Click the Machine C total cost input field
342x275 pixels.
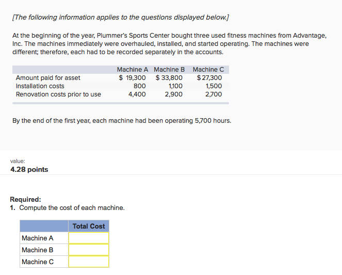coord(89,262)
